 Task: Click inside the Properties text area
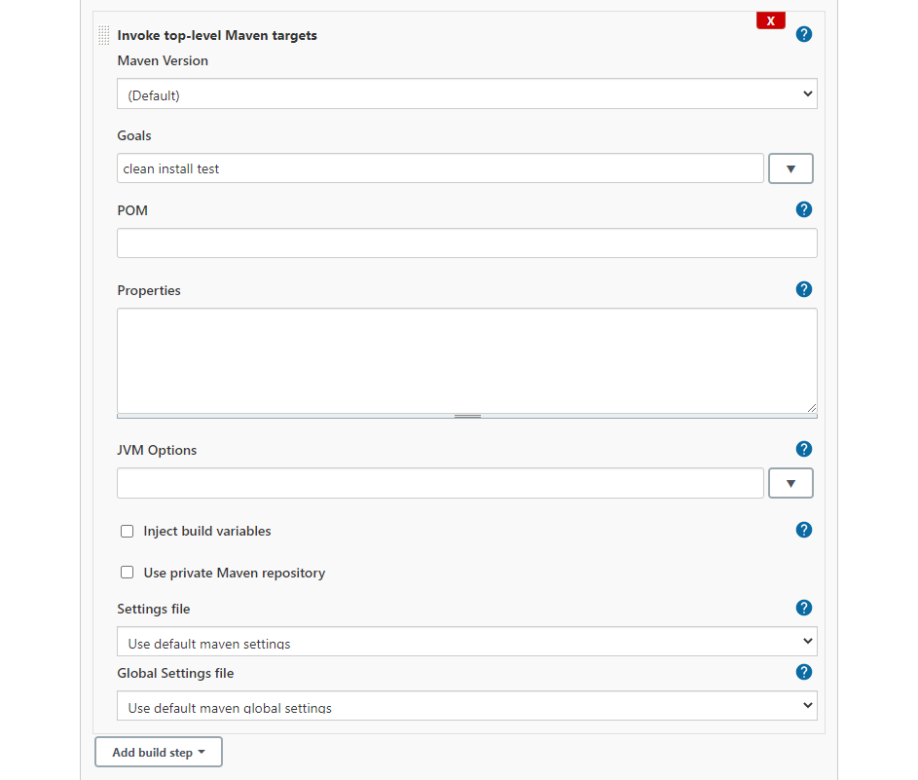pyautogui.click(x=466, y=360)
